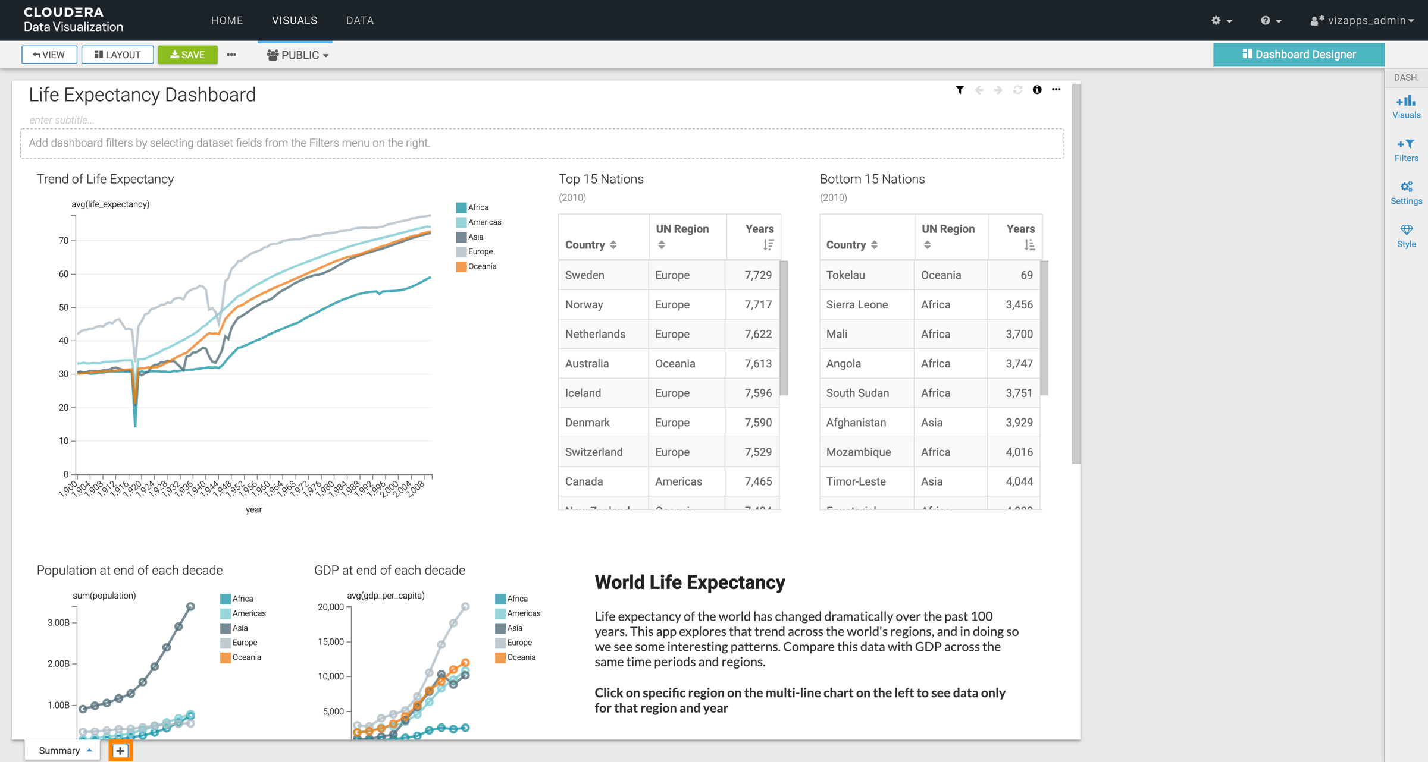Viewport: 1428px width, 762px height.
Task: Sort Bottom 15 Nations Country column
Action: point(874,245)
